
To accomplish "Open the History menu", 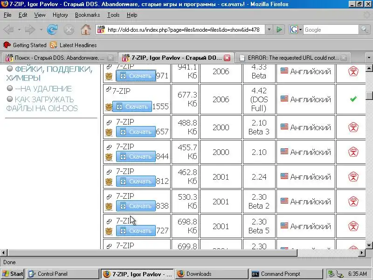I will coord(60,15).
